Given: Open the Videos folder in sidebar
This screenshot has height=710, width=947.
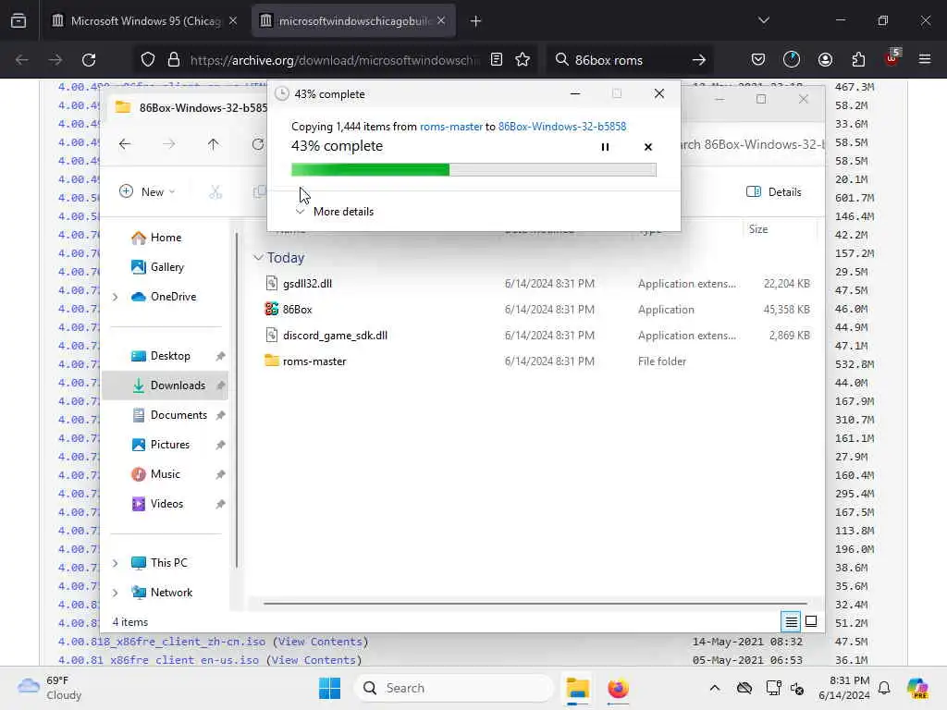Looking at the screenshot, I should 166,504.
